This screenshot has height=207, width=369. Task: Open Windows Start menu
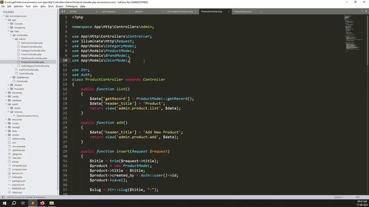[x=5, y=203]
